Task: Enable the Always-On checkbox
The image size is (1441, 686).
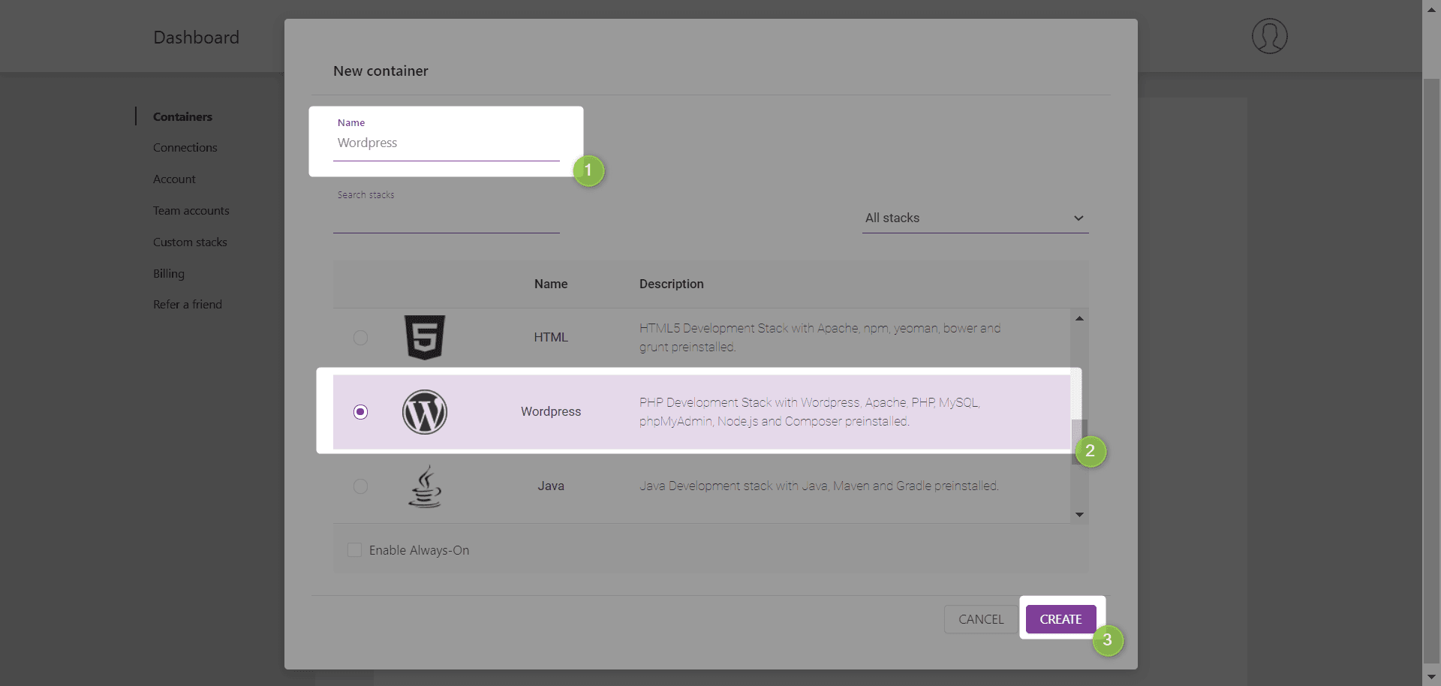Action: [x=355, y=550]
